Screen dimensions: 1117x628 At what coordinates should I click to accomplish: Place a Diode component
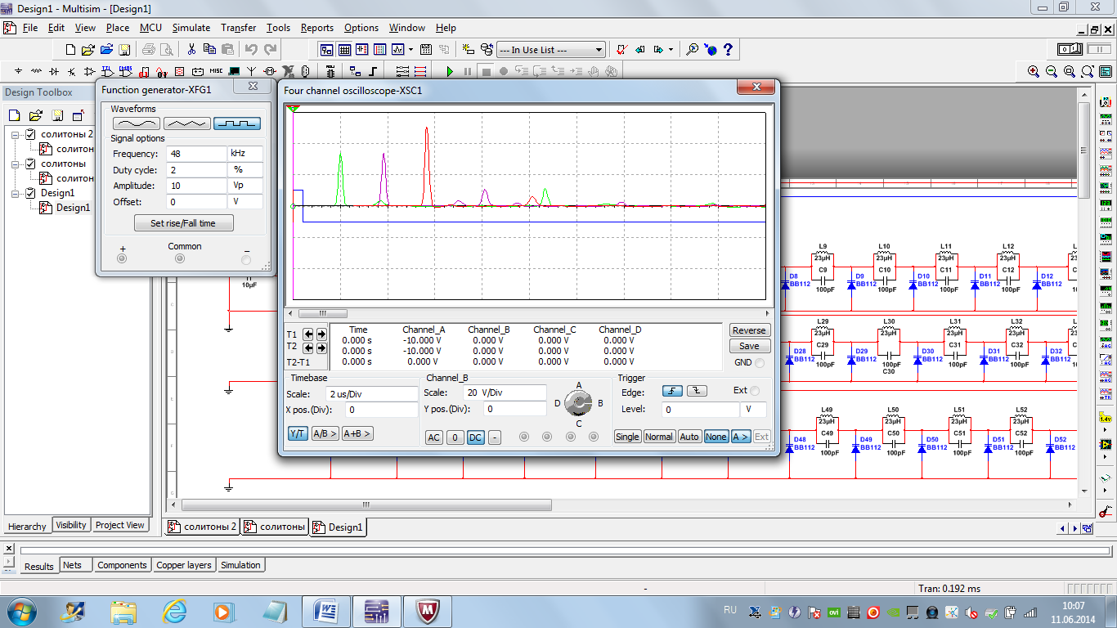(54, 71)
